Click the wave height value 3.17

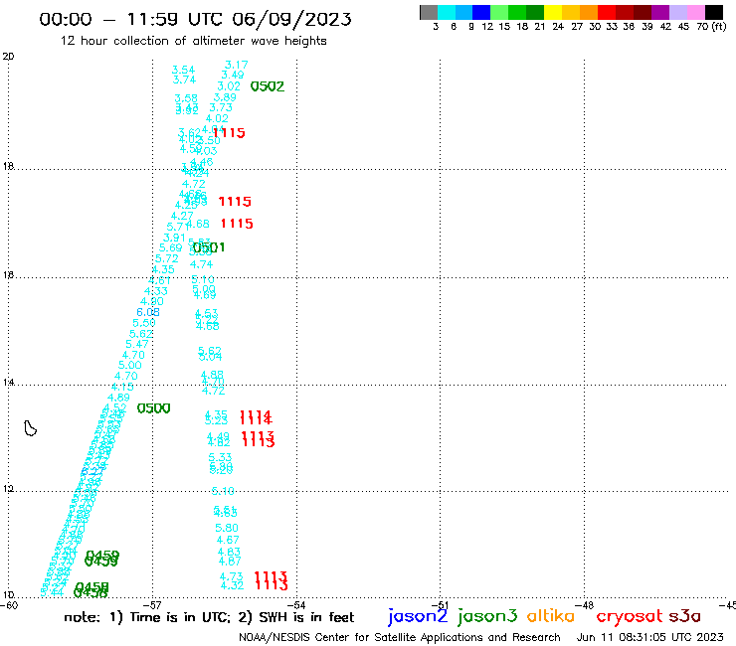236,65
